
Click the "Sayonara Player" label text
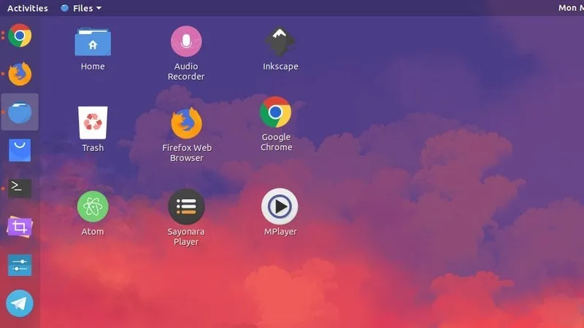(186, 236)
